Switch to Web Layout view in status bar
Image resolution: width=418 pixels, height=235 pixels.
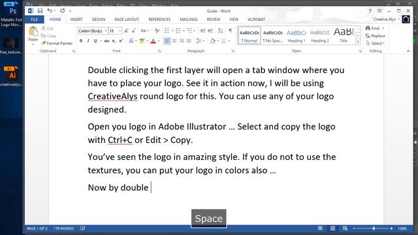345,228
